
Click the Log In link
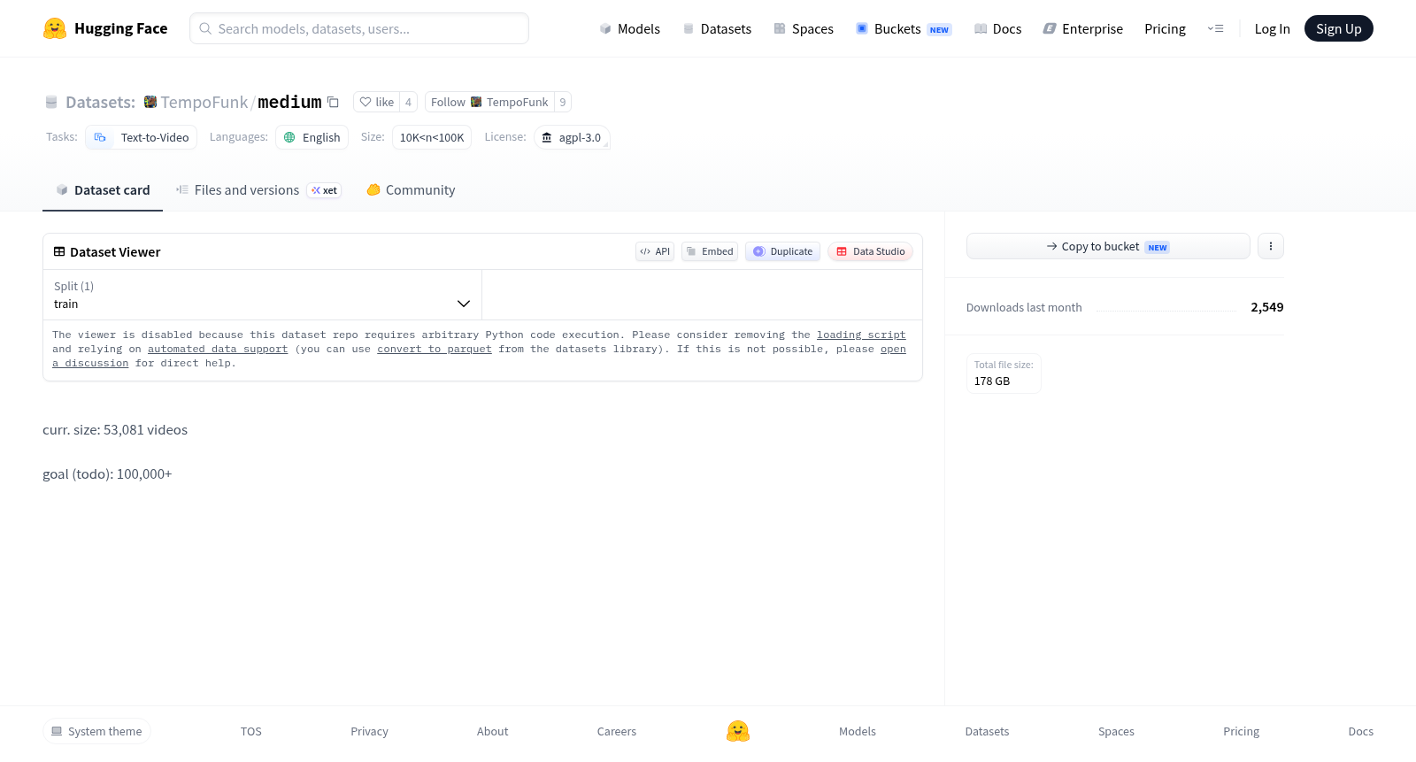pyautogui.click(x=1272, y=28)
